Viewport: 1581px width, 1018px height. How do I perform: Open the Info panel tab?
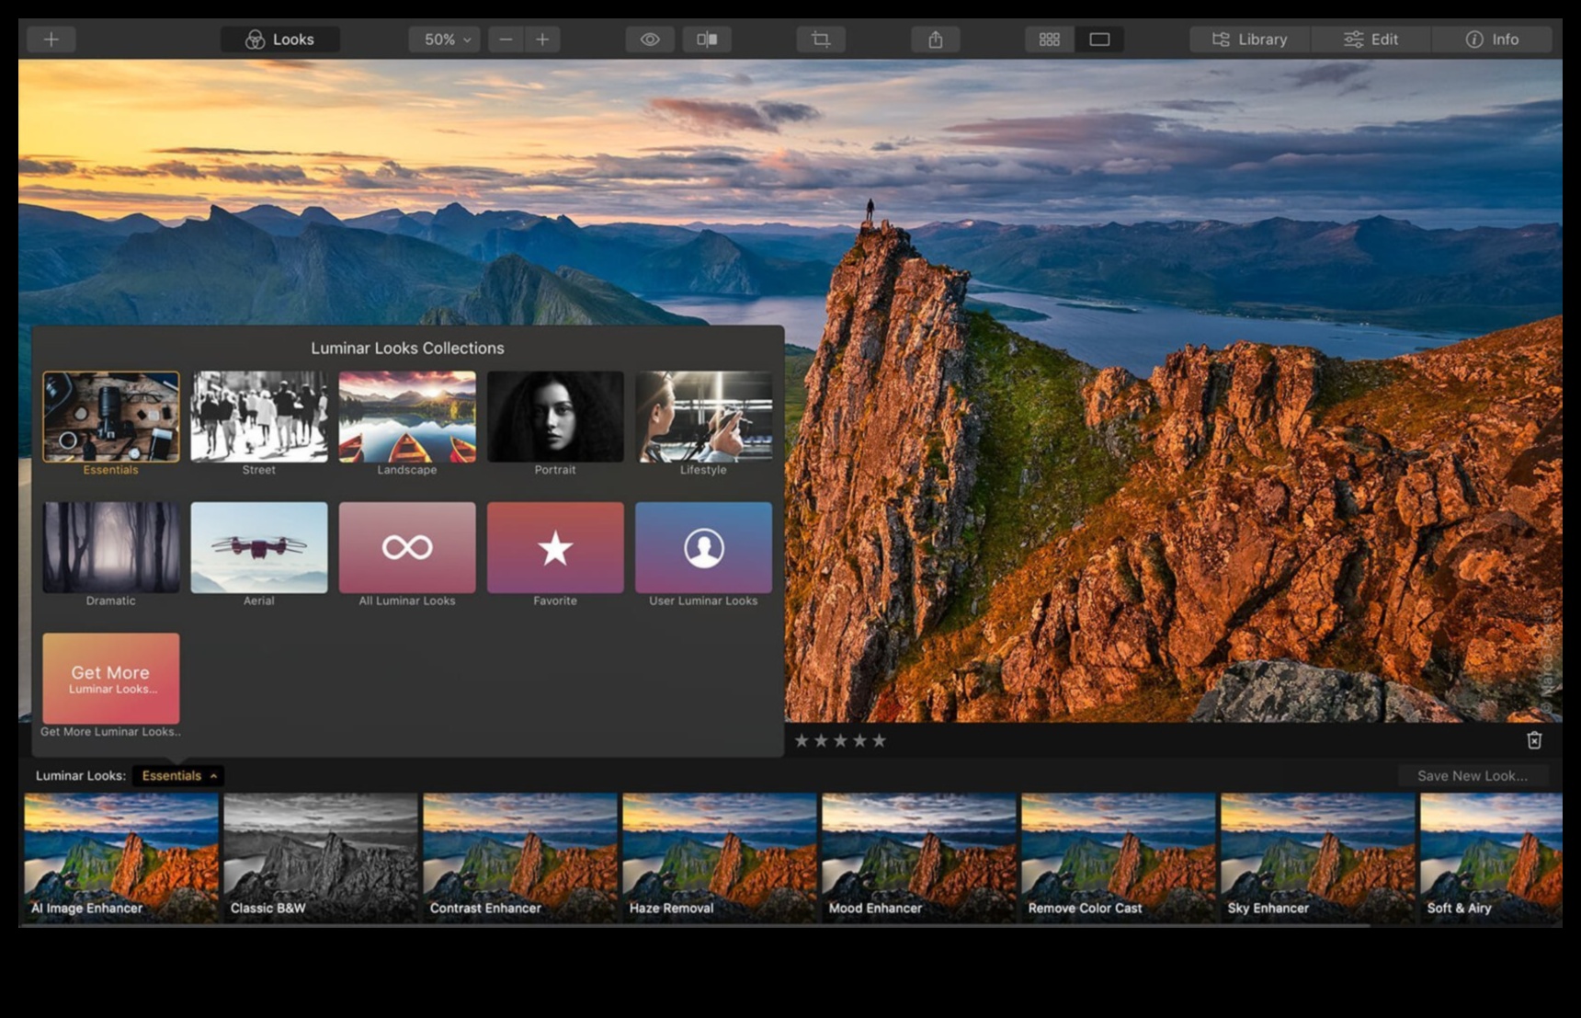point(1492,40)
